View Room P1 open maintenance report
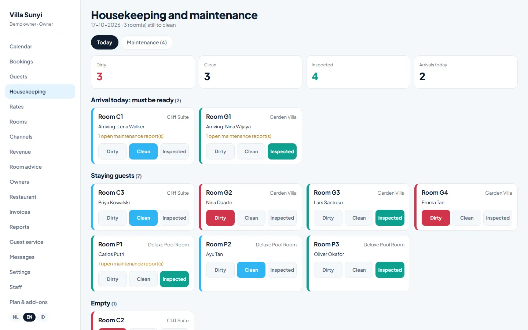Viewport: 528px width, 330px height. pos(131,264)
